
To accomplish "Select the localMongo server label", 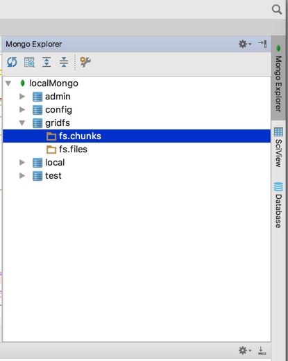I will pyautogui.click(x=53, y=83).
